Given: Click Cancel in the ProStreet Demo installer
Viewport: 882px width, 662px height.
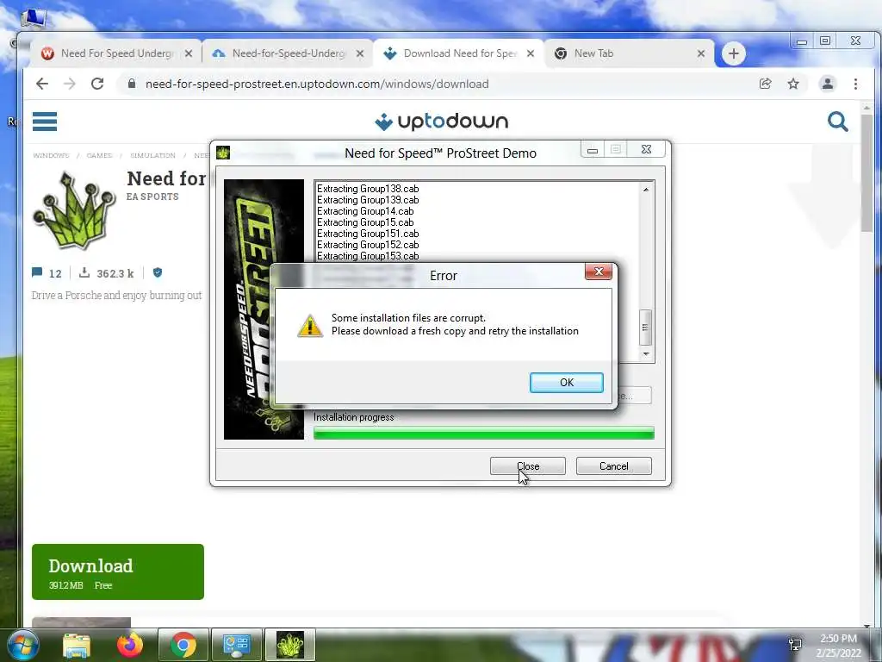Looking at the screenshot, I should pos(613,466).
